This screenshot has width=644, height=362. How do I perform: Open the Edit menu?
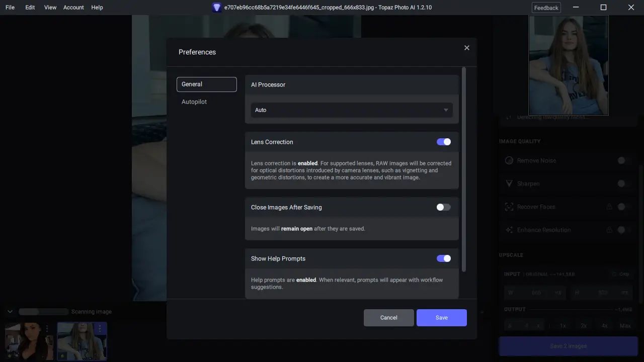[30, 8]
